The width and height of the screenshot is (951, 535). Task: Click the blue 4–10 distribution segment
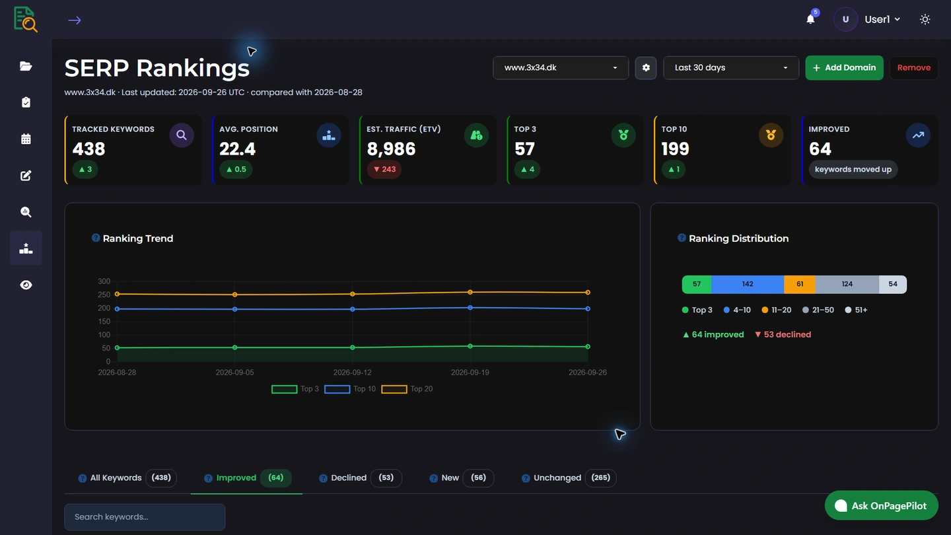[x=748, y=284]
